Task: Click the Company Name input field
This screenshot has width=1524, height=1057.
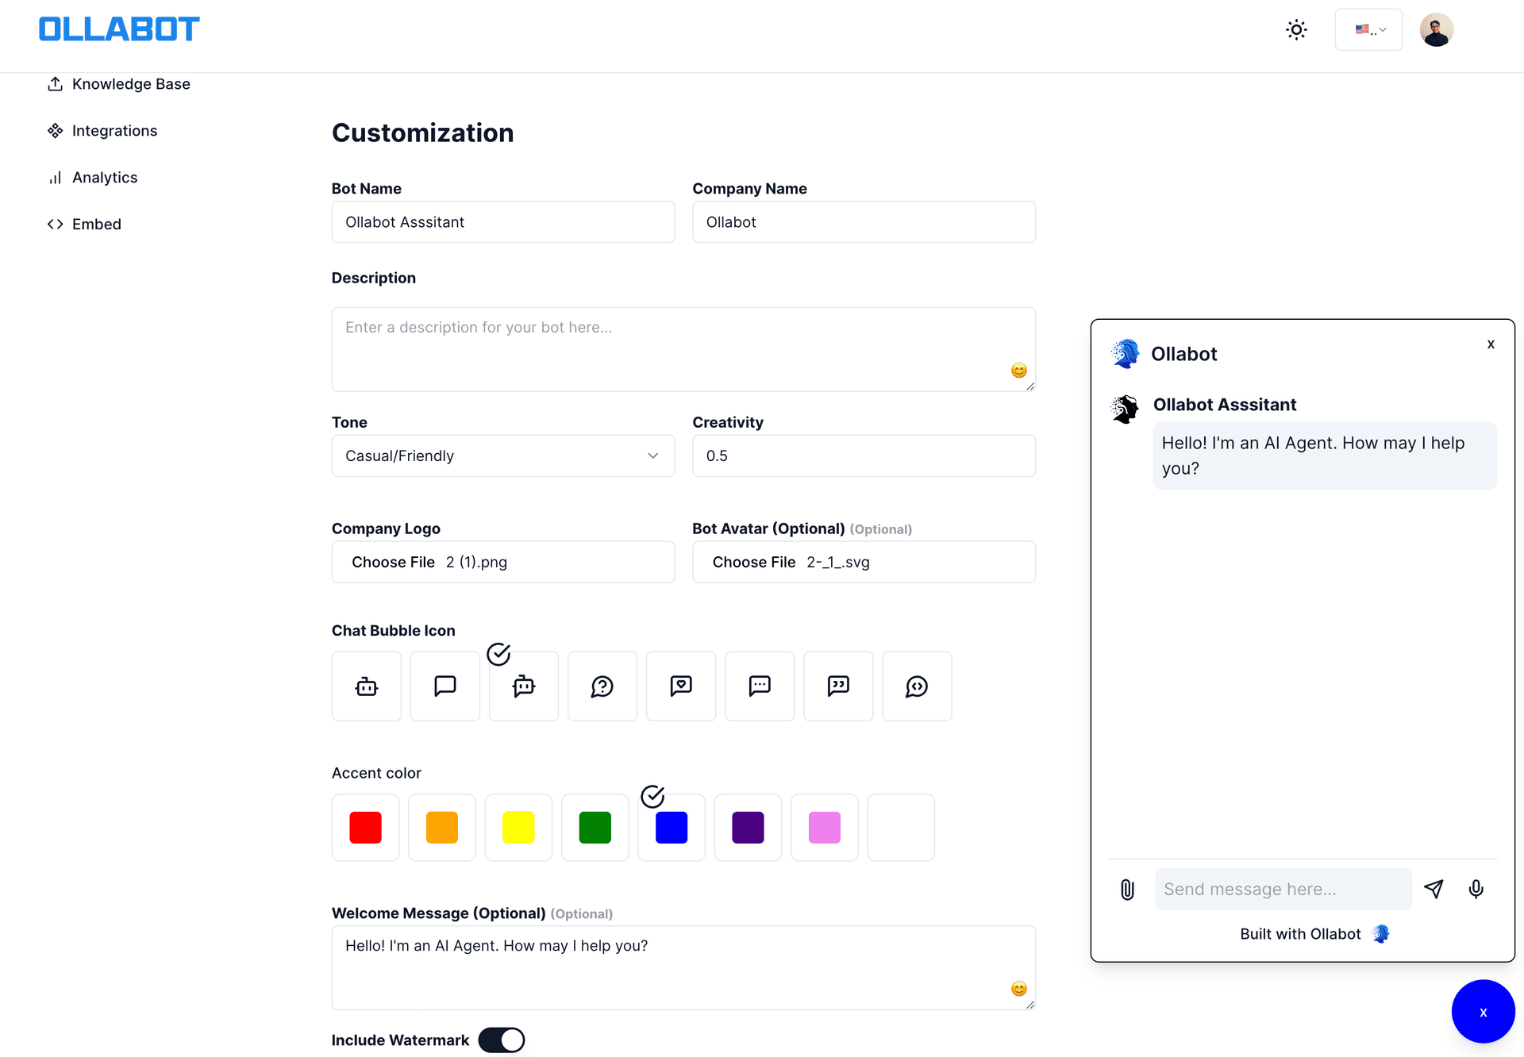Action: tap(864, 222)
